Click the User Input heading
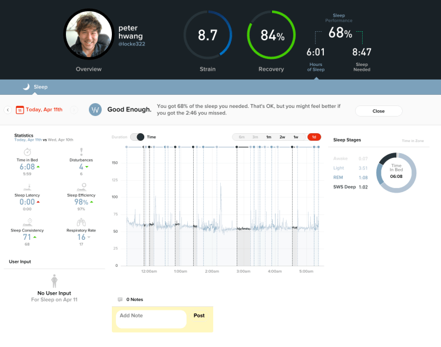The height and width of the screenshot is (347, 441). [x=20, y=262]
